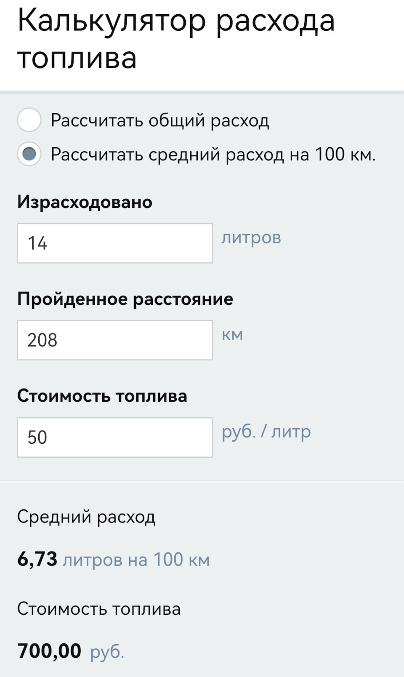Click the "Пройденное расстояние" field label

[125, 299]
